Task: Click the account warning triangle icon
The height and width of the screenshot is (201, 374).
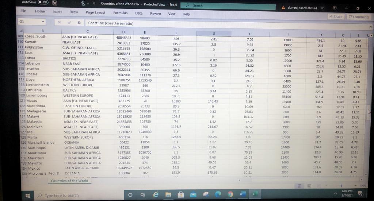Action: coord(283,8)
